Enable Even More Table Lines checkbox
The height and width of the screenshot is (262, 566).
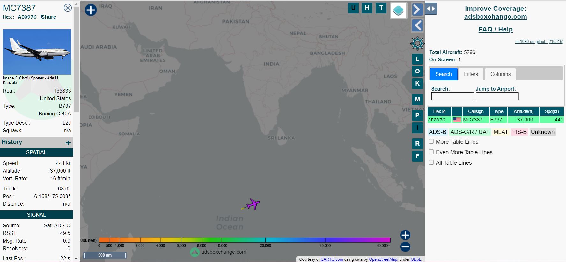click(x=431, y=152)
